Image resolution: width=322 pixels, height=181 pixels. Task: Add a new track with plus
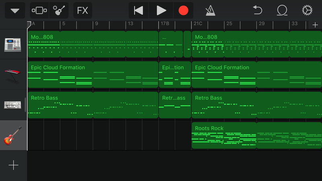tap(13, 165)
